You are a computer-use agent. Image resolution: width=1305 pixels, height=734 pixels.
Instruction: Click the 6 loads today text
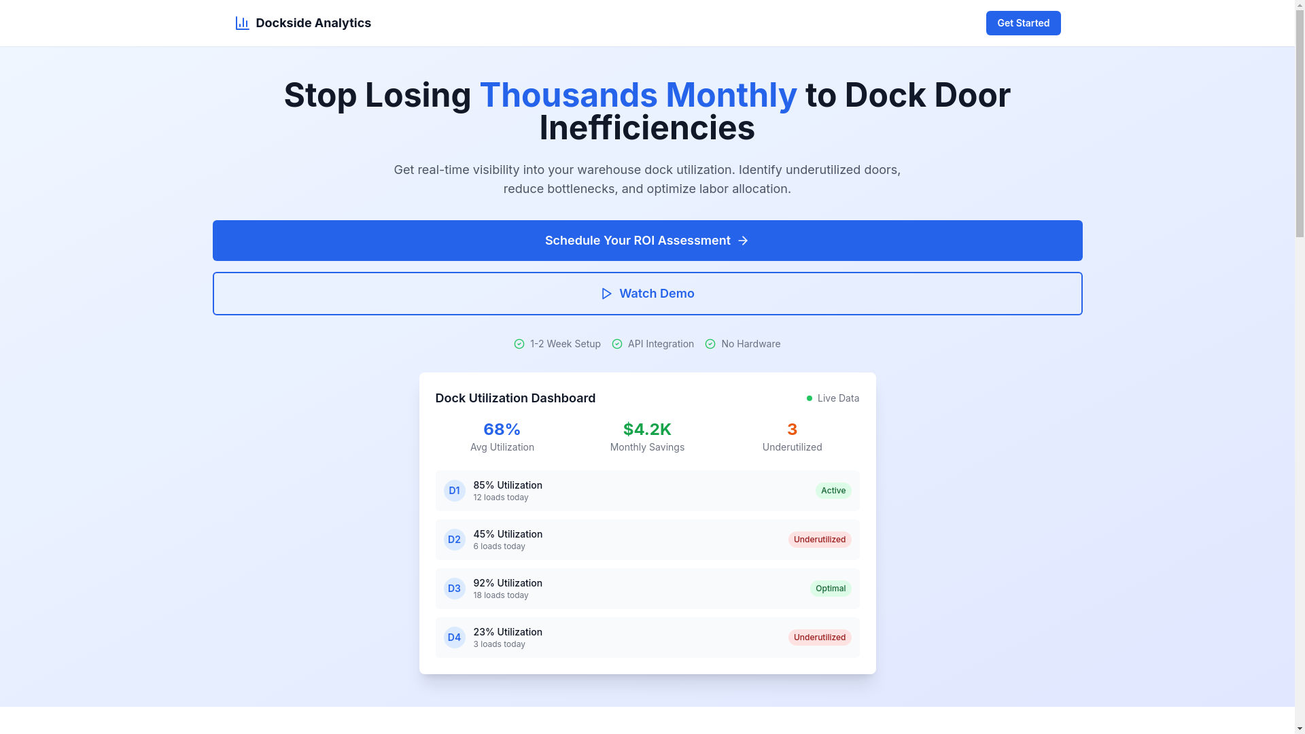coord(500,546)
